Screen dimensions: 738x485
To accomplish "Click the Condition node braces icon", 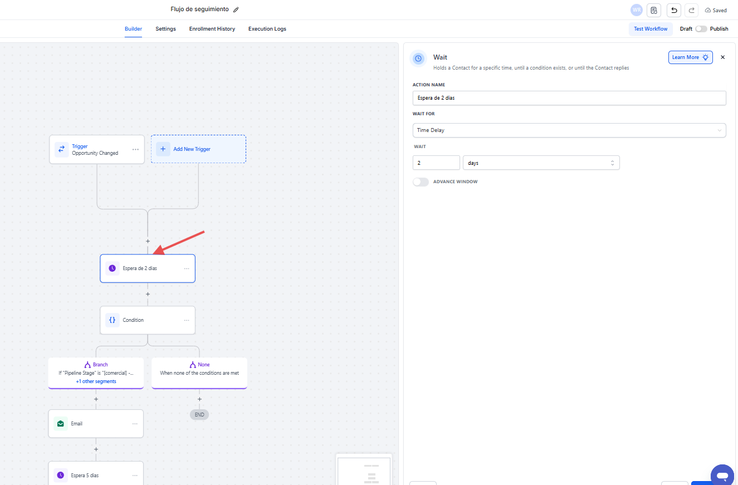I will click(113, 320).
